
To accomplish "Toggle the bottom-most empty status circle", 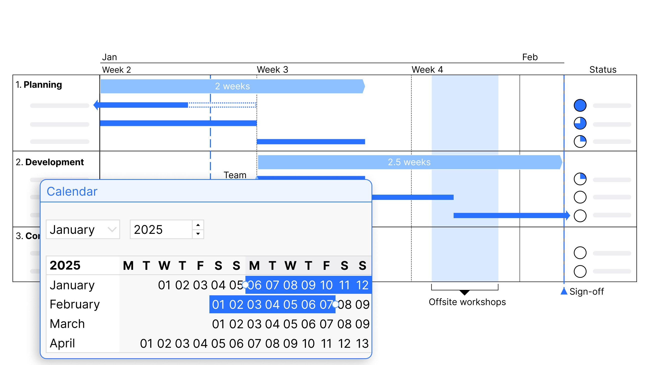I will pos(580,271).
